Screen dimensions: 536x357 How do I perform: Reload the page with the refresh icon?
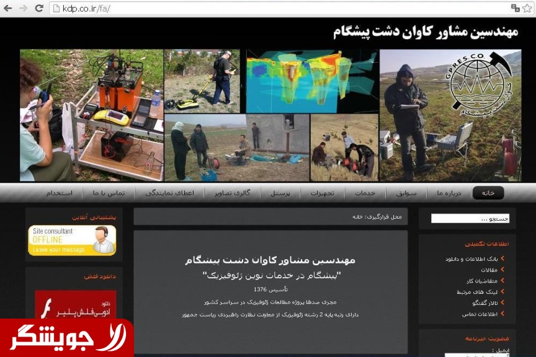[x=38, y=8]
